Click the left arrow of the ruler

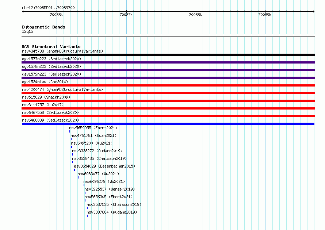click(x=23, y=11)
